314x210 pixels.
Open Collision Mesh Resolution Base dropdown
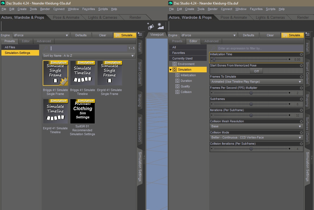click(x=256, y=126)
